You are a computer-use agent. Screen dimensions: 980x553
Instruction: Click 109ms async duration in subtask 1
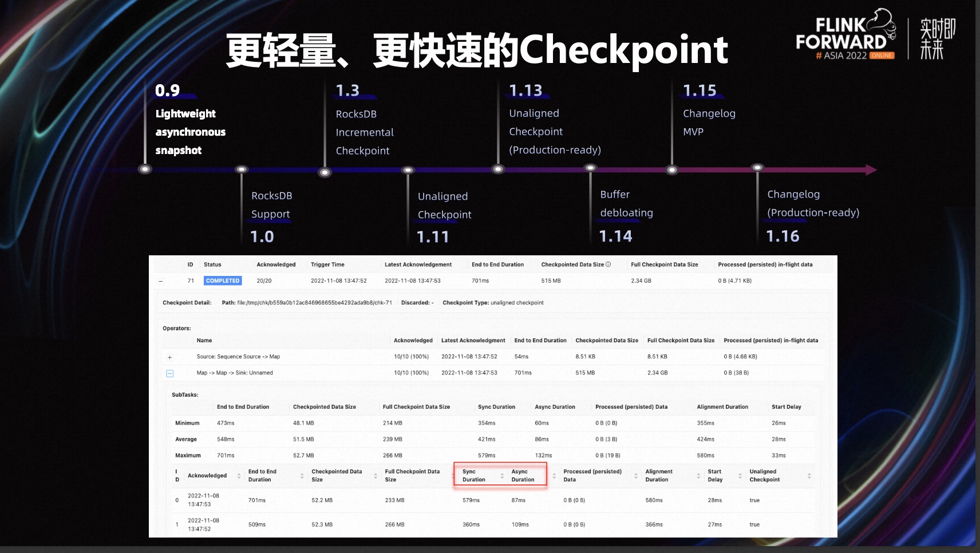520,524
